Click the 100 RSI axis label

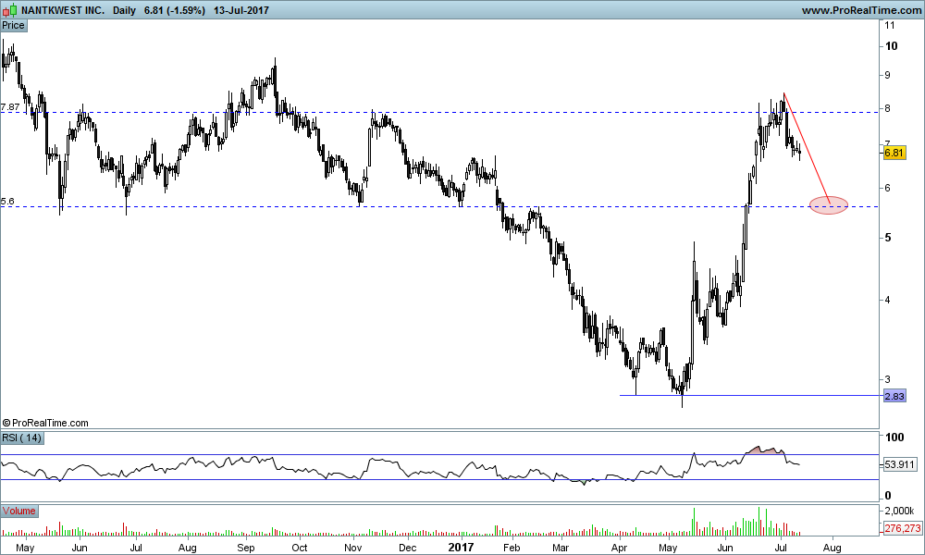pos(894,437)
